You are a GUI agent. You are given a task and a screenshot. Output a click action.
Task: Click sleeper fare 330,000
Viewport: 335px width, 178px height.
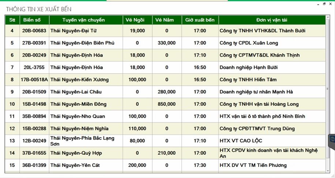(167, 43)
